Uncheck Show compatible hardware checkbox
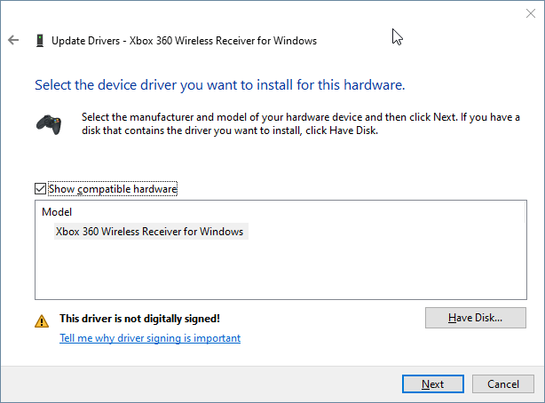 [40, 189]
